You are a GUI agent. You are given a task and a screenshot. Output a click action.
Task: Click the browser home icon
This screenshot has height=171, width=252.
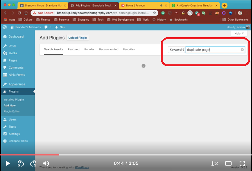26,13
